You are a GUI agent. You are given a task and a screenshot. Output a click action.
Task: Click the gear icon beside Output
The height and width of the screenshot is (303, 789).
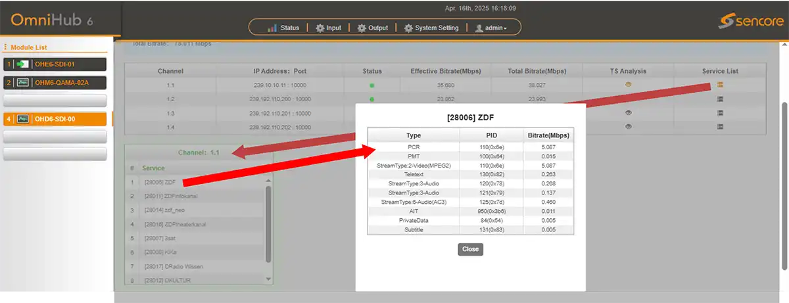point(362,28)
